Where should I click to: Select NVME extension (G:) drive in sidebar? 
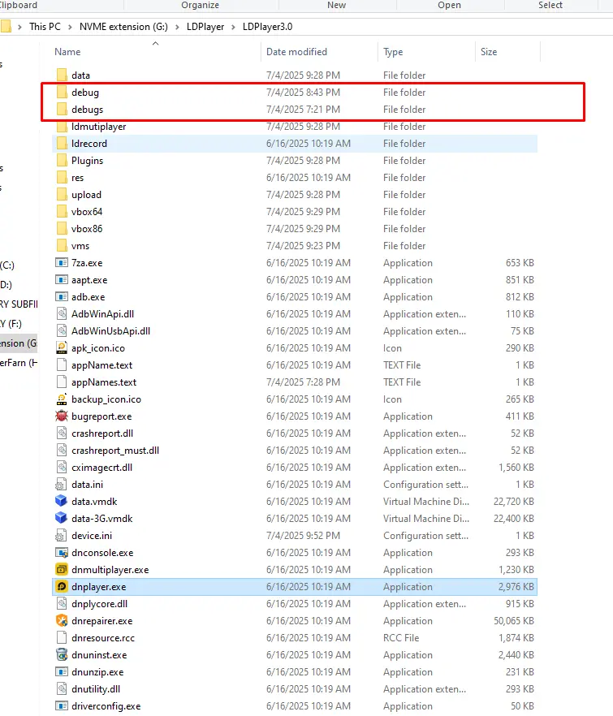(19, 343)
